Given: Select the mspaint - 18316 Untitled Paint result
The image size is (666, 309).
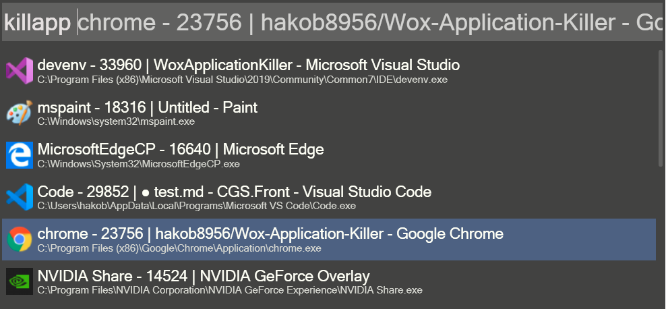Looking at the screenshot, I should 147,107.
